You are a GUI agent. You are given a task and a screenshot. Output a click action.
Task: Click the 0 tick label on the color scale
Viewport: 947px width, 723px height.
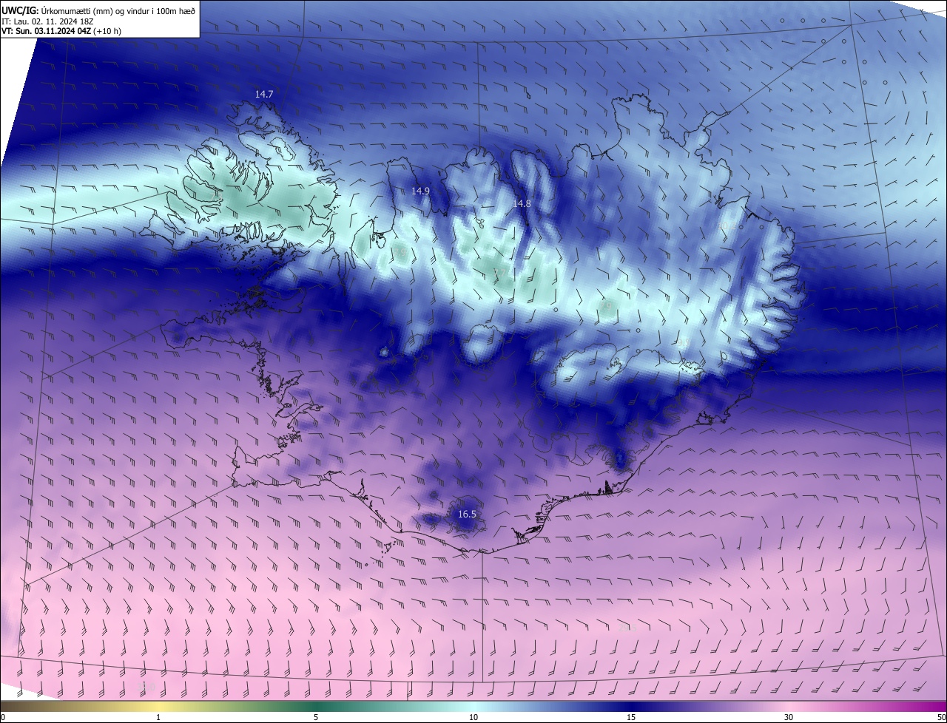click(x=3, y=717)
